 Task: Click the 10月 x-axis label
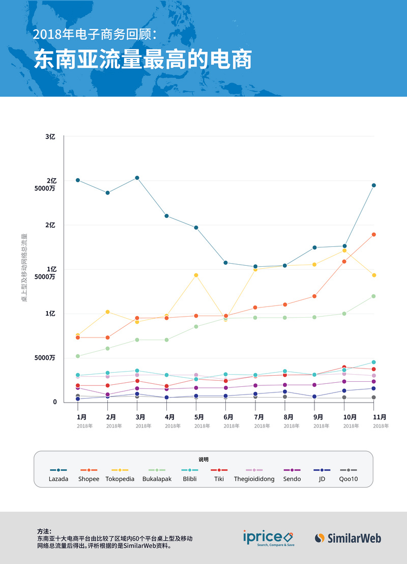point(350,417)
